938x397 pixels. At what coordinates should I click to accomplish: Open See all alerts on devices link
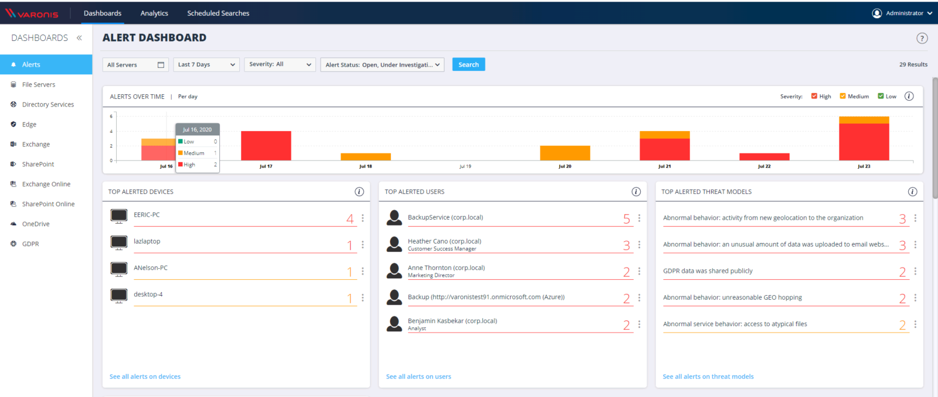point(145,377)
